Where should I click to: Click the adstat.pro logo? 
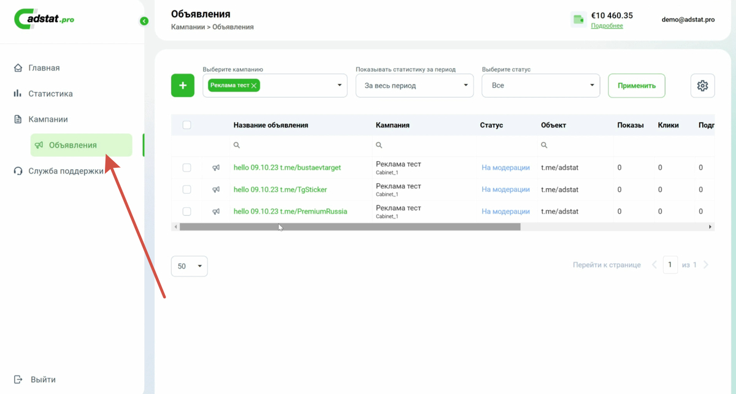(45, 19)
